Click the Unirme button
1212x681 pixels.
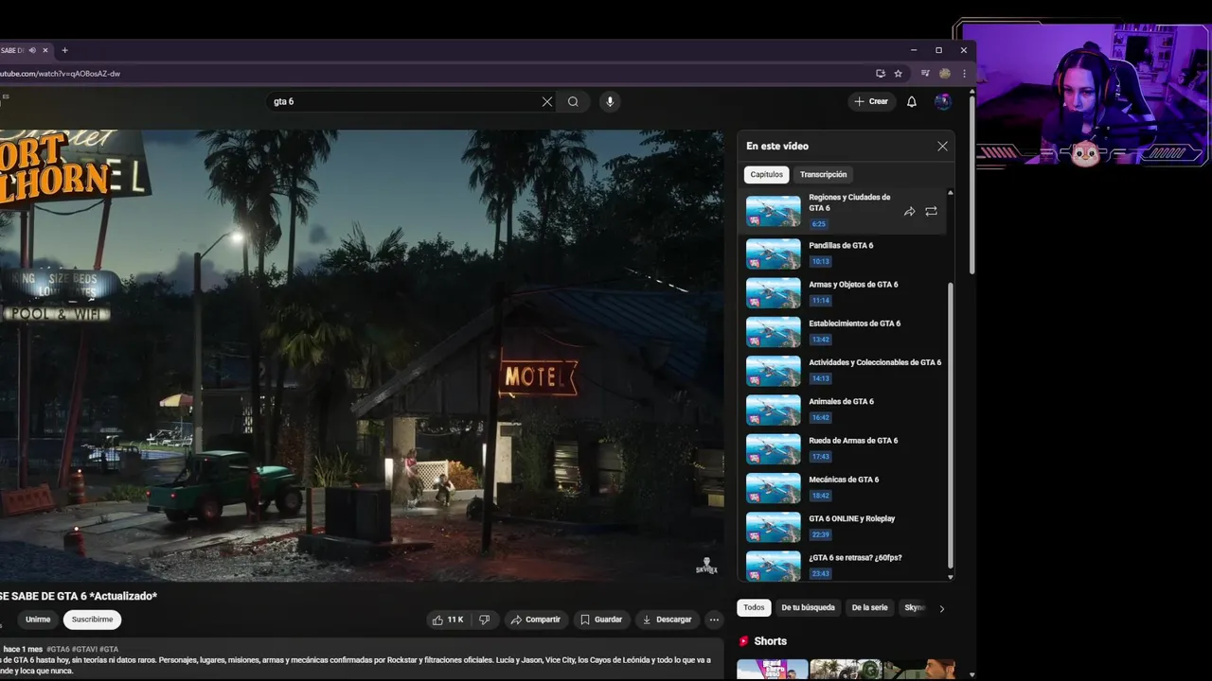(x=38, y=620)
